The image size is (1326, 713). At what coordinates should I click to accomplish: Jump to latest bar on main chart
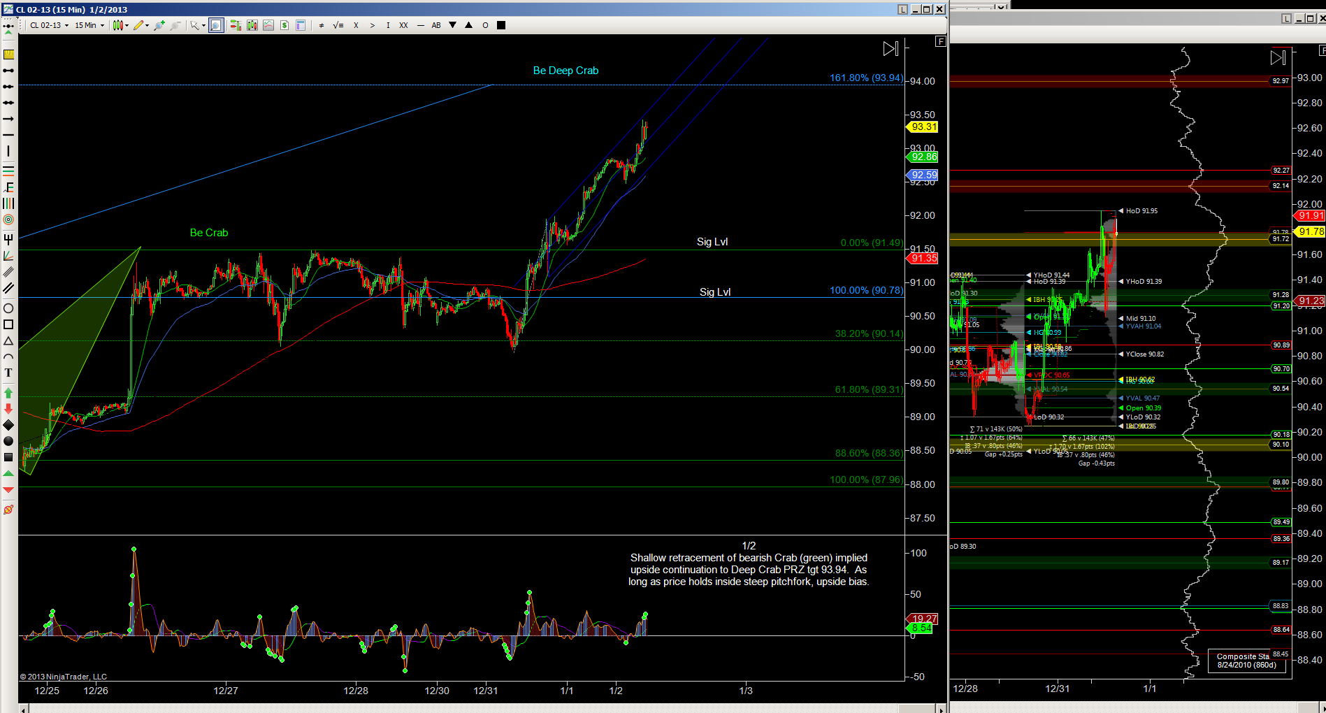tap(891, 49)
